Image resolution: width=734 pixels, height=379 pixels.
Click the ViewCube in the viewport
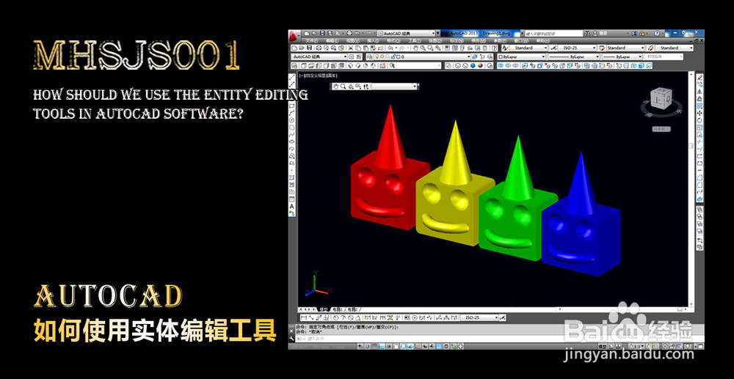point(661,98)
